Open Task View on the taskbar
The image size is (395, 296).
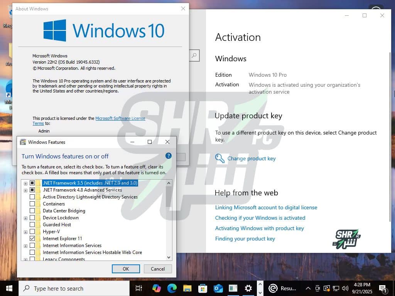(x=139, y=288)
